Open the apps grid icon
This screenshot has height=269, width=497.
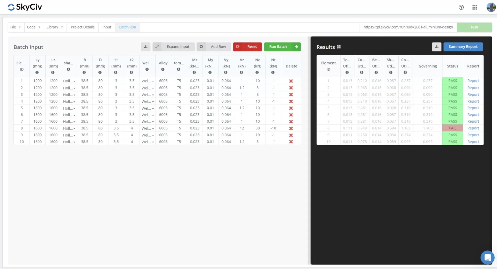pyautogui.click(x=475, y=7)
